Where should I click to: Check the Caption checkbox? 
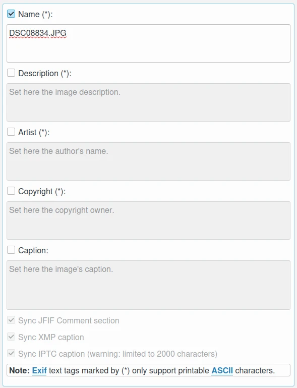(11, 250)
